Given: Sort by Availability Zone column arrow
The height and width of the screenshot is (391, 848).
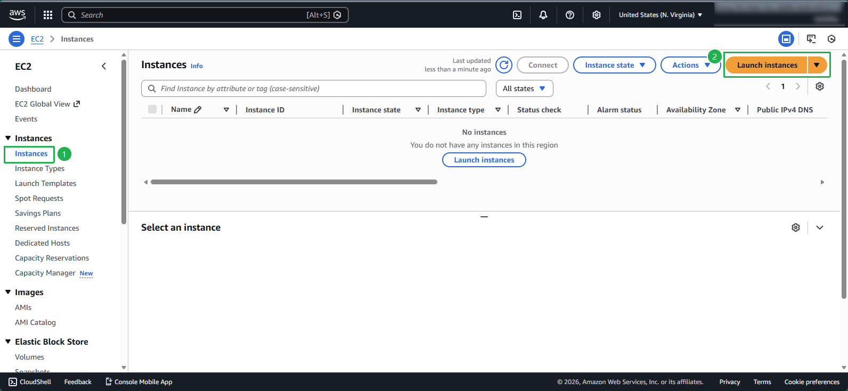Looking at the screenshot, I should click(738, 110).
